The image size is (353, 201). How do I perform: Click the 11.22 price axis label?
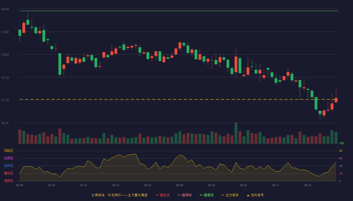[x=5, y=100]
